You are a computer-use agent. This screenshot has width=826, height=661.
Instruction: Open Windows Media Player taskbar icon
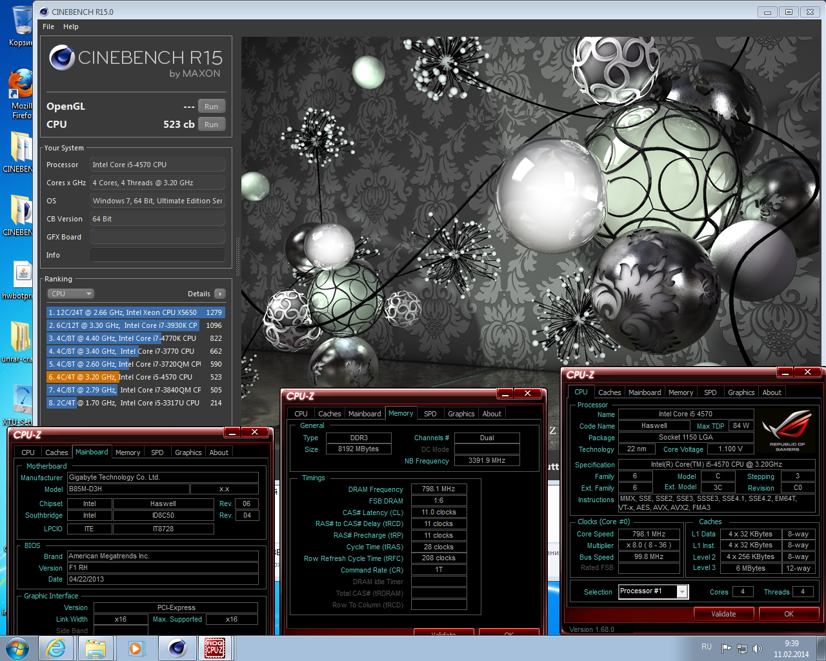pos(136,648)
